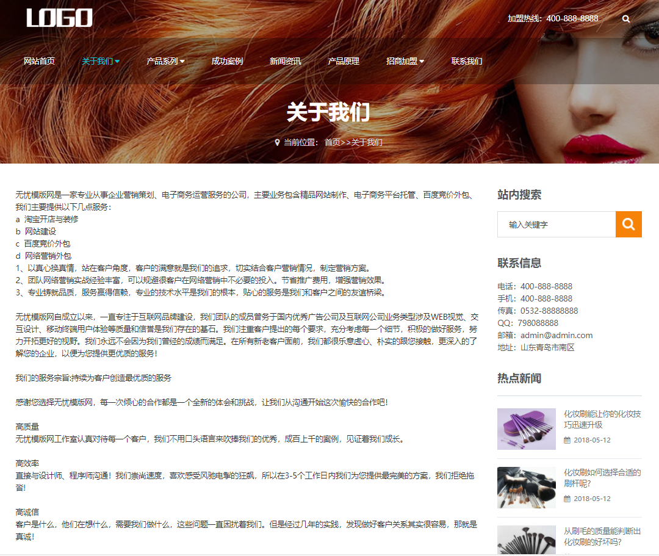Click the 首页 breadcrumb link
Viewport: 659px width, 556px height.
pos(332,142)
